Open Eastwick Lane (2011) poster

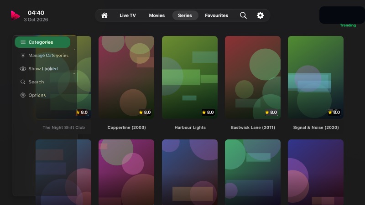coord(253,77)
